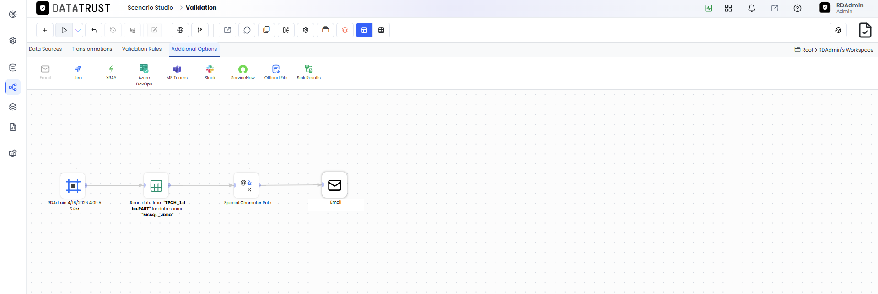878x294 pixels.
Task: Click the sidebar target dashboard icon
Action: pos(13,14)
